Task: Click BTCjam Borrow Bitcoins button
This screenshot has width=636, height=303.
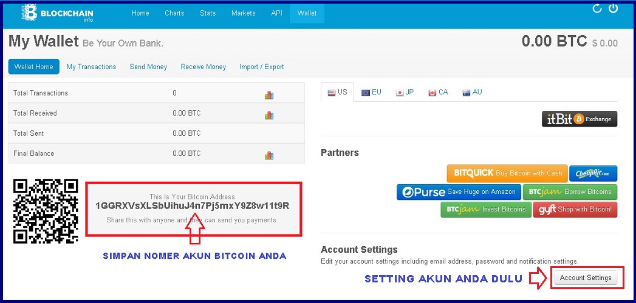Action: pyautogui.click(x=570, y=191)
